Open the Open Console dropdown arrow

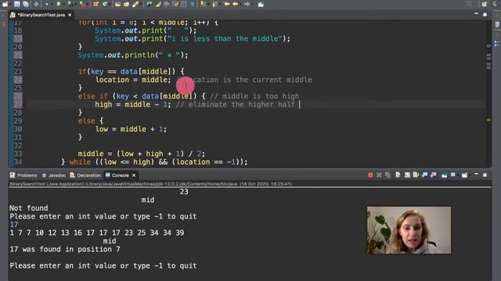(x=470, y=175)
